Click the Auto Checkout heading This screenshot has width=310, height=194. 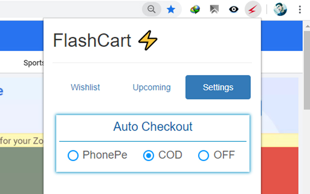[153, 127]
